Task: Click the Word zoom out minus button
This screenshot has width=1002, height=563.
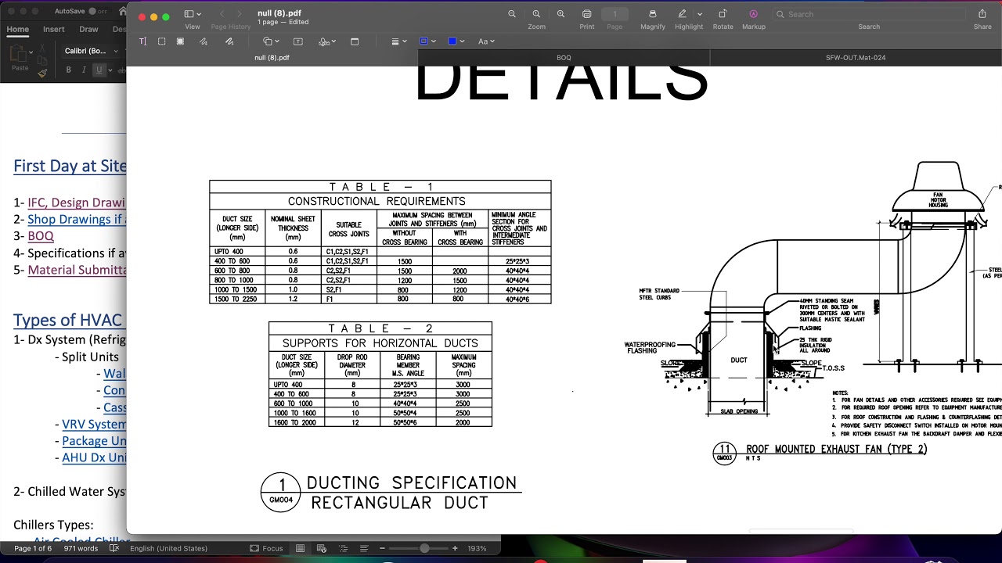Action: [x=382, y=548]
